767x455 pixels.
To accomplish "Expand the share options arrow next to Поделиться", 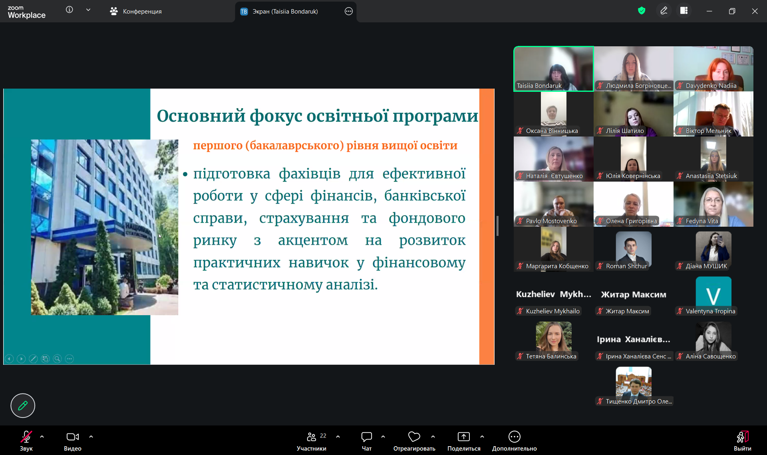I will pyautogui.click(x=482, y=437).
